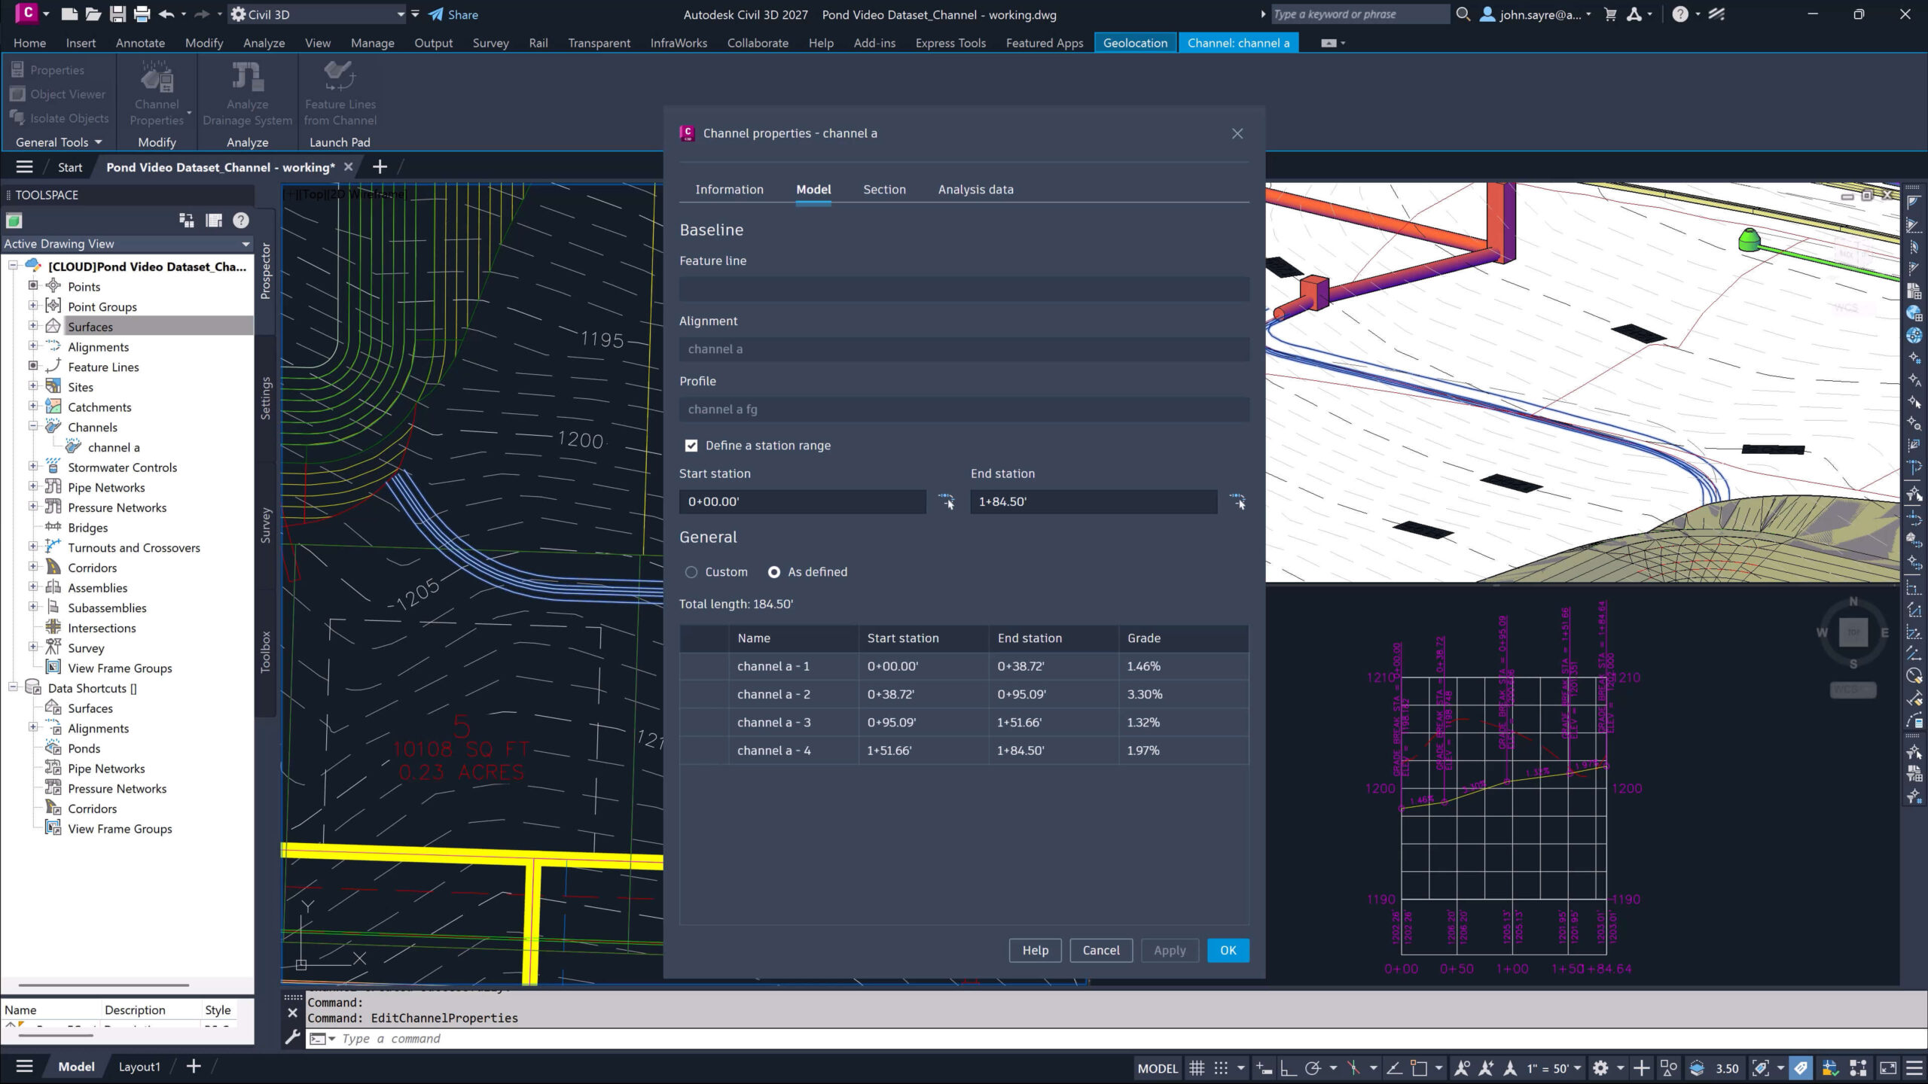The image size is (1928, 1084).
Task: Pick end station from drawing icon
Action: 1237,501
